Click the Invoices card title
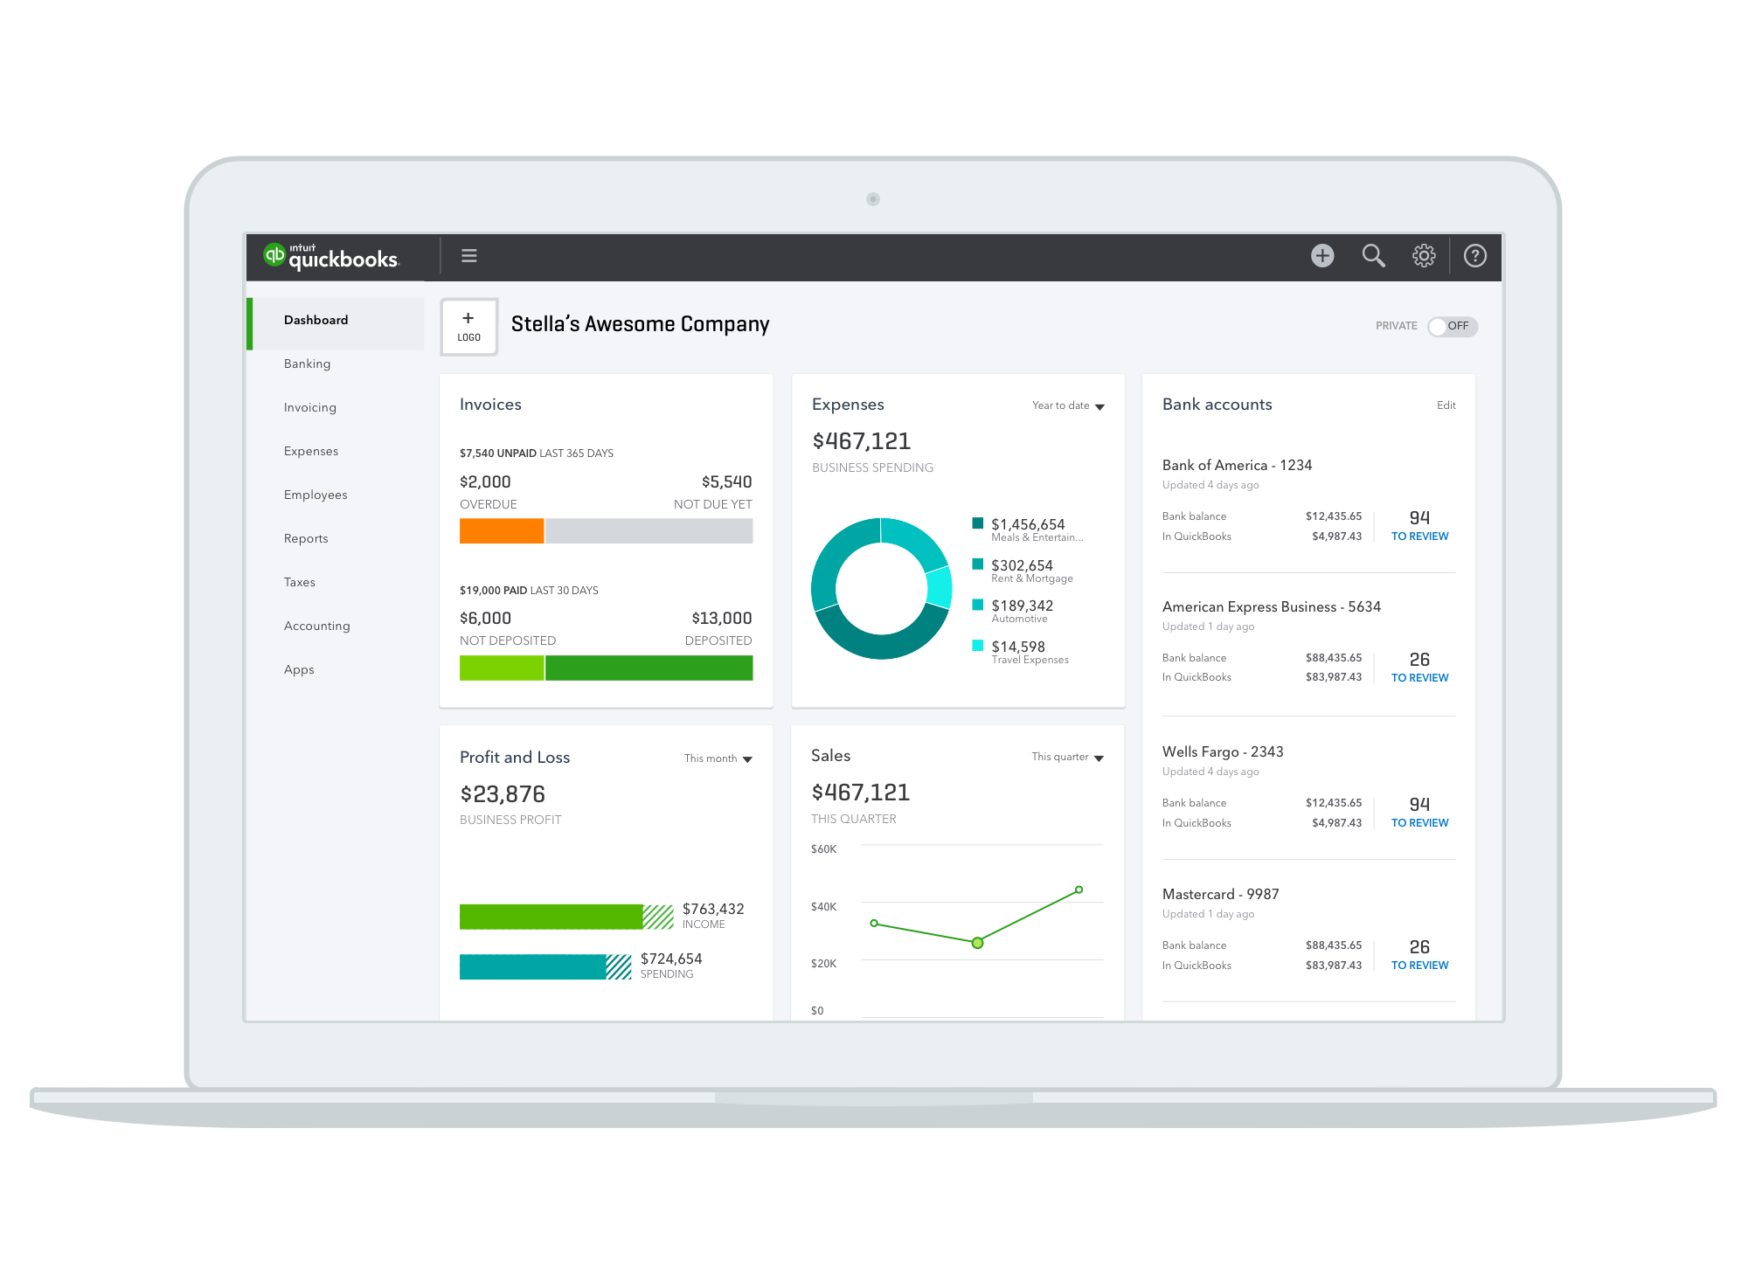 point(490,405)
